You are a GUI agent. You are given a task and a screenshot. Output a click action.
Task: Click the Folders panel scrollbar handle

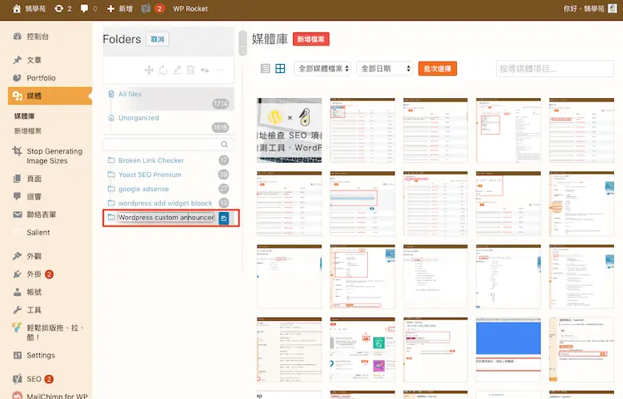click(243, 43)
